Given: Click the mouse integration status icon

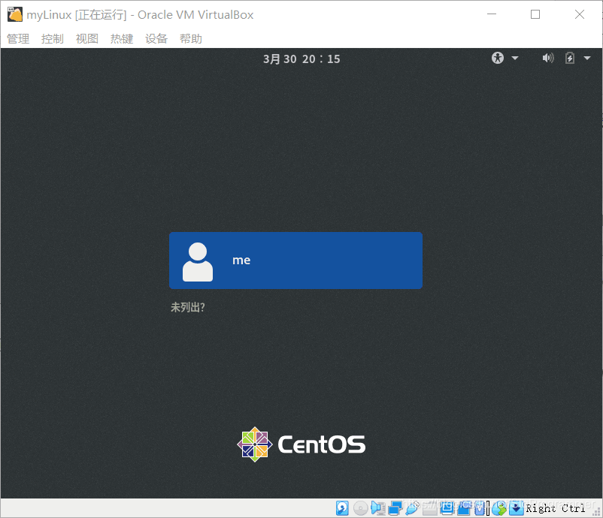Looking at the screenshot, I should point(499,508).
